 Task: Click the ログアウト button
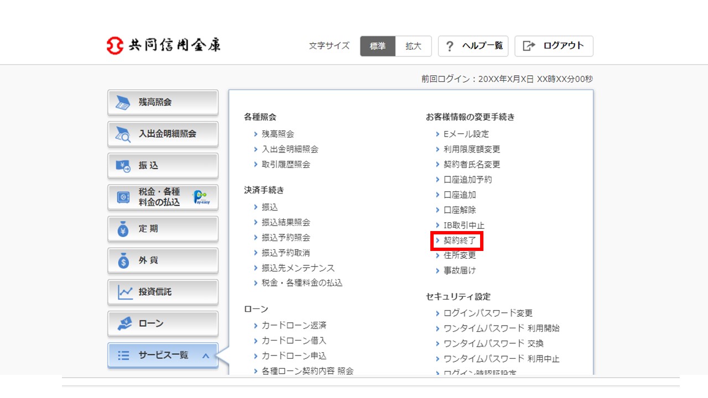click(x=554, y=46)
